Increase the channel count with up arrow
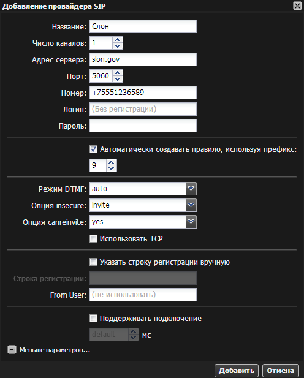 pos(118,40)
